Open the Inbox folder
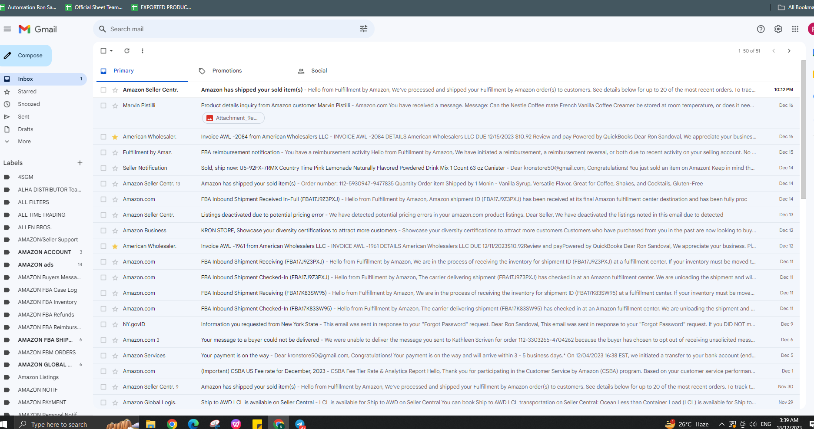This screenshot has height=429, width=814. click(43, 79)
